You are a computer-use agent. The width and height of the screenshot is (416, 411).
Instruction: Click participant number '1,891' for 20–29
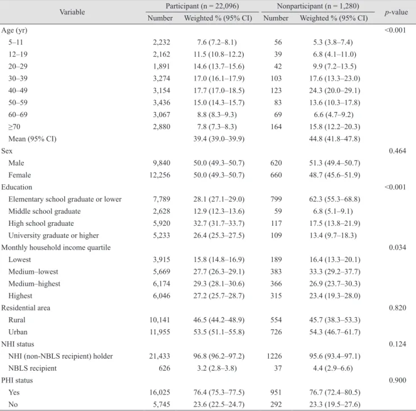pos(161,67)
